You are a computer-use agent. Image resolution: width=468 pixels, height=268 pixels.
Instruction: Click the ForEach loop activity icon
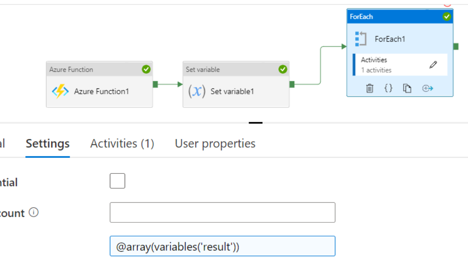tap(360, 39)
